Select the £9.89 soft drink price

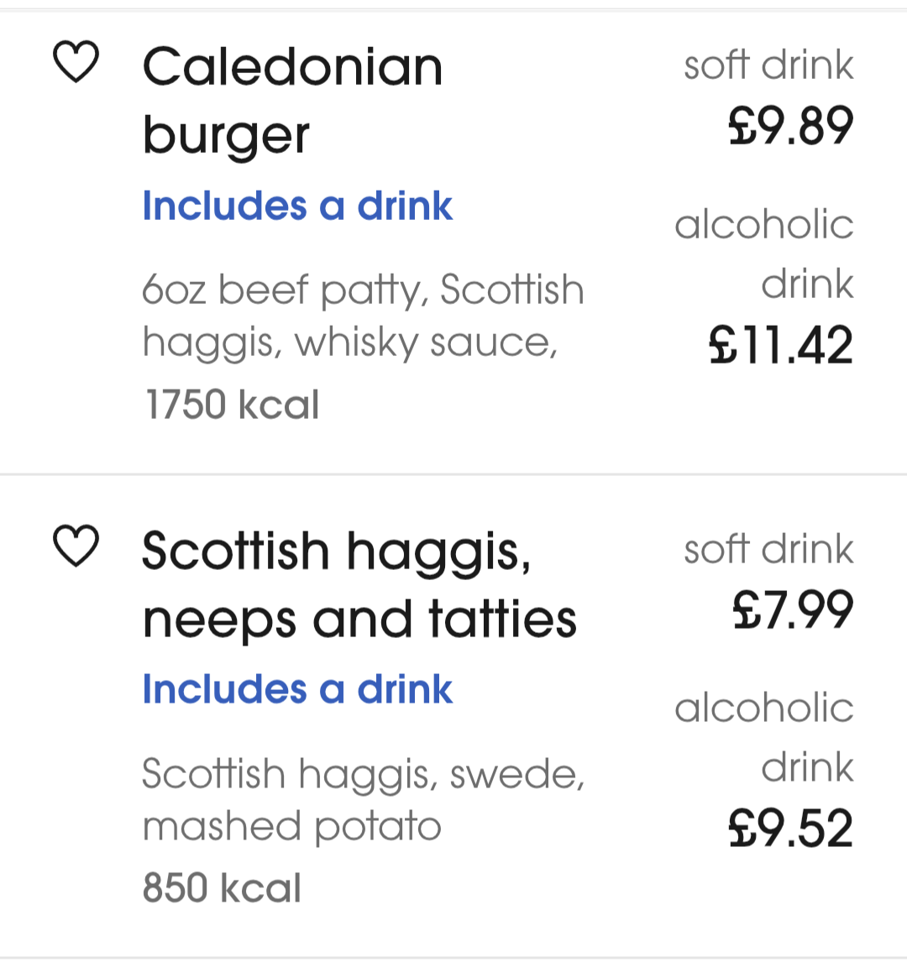click(x=790, y=126)
